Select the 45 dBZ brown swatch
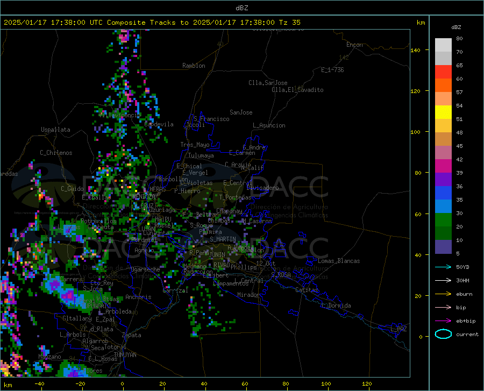 443,139
